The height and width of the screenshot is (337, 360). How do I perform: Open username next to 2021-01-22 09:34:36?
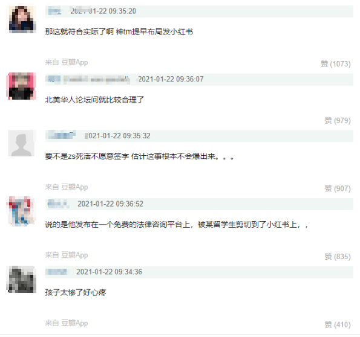pos(56,272)
